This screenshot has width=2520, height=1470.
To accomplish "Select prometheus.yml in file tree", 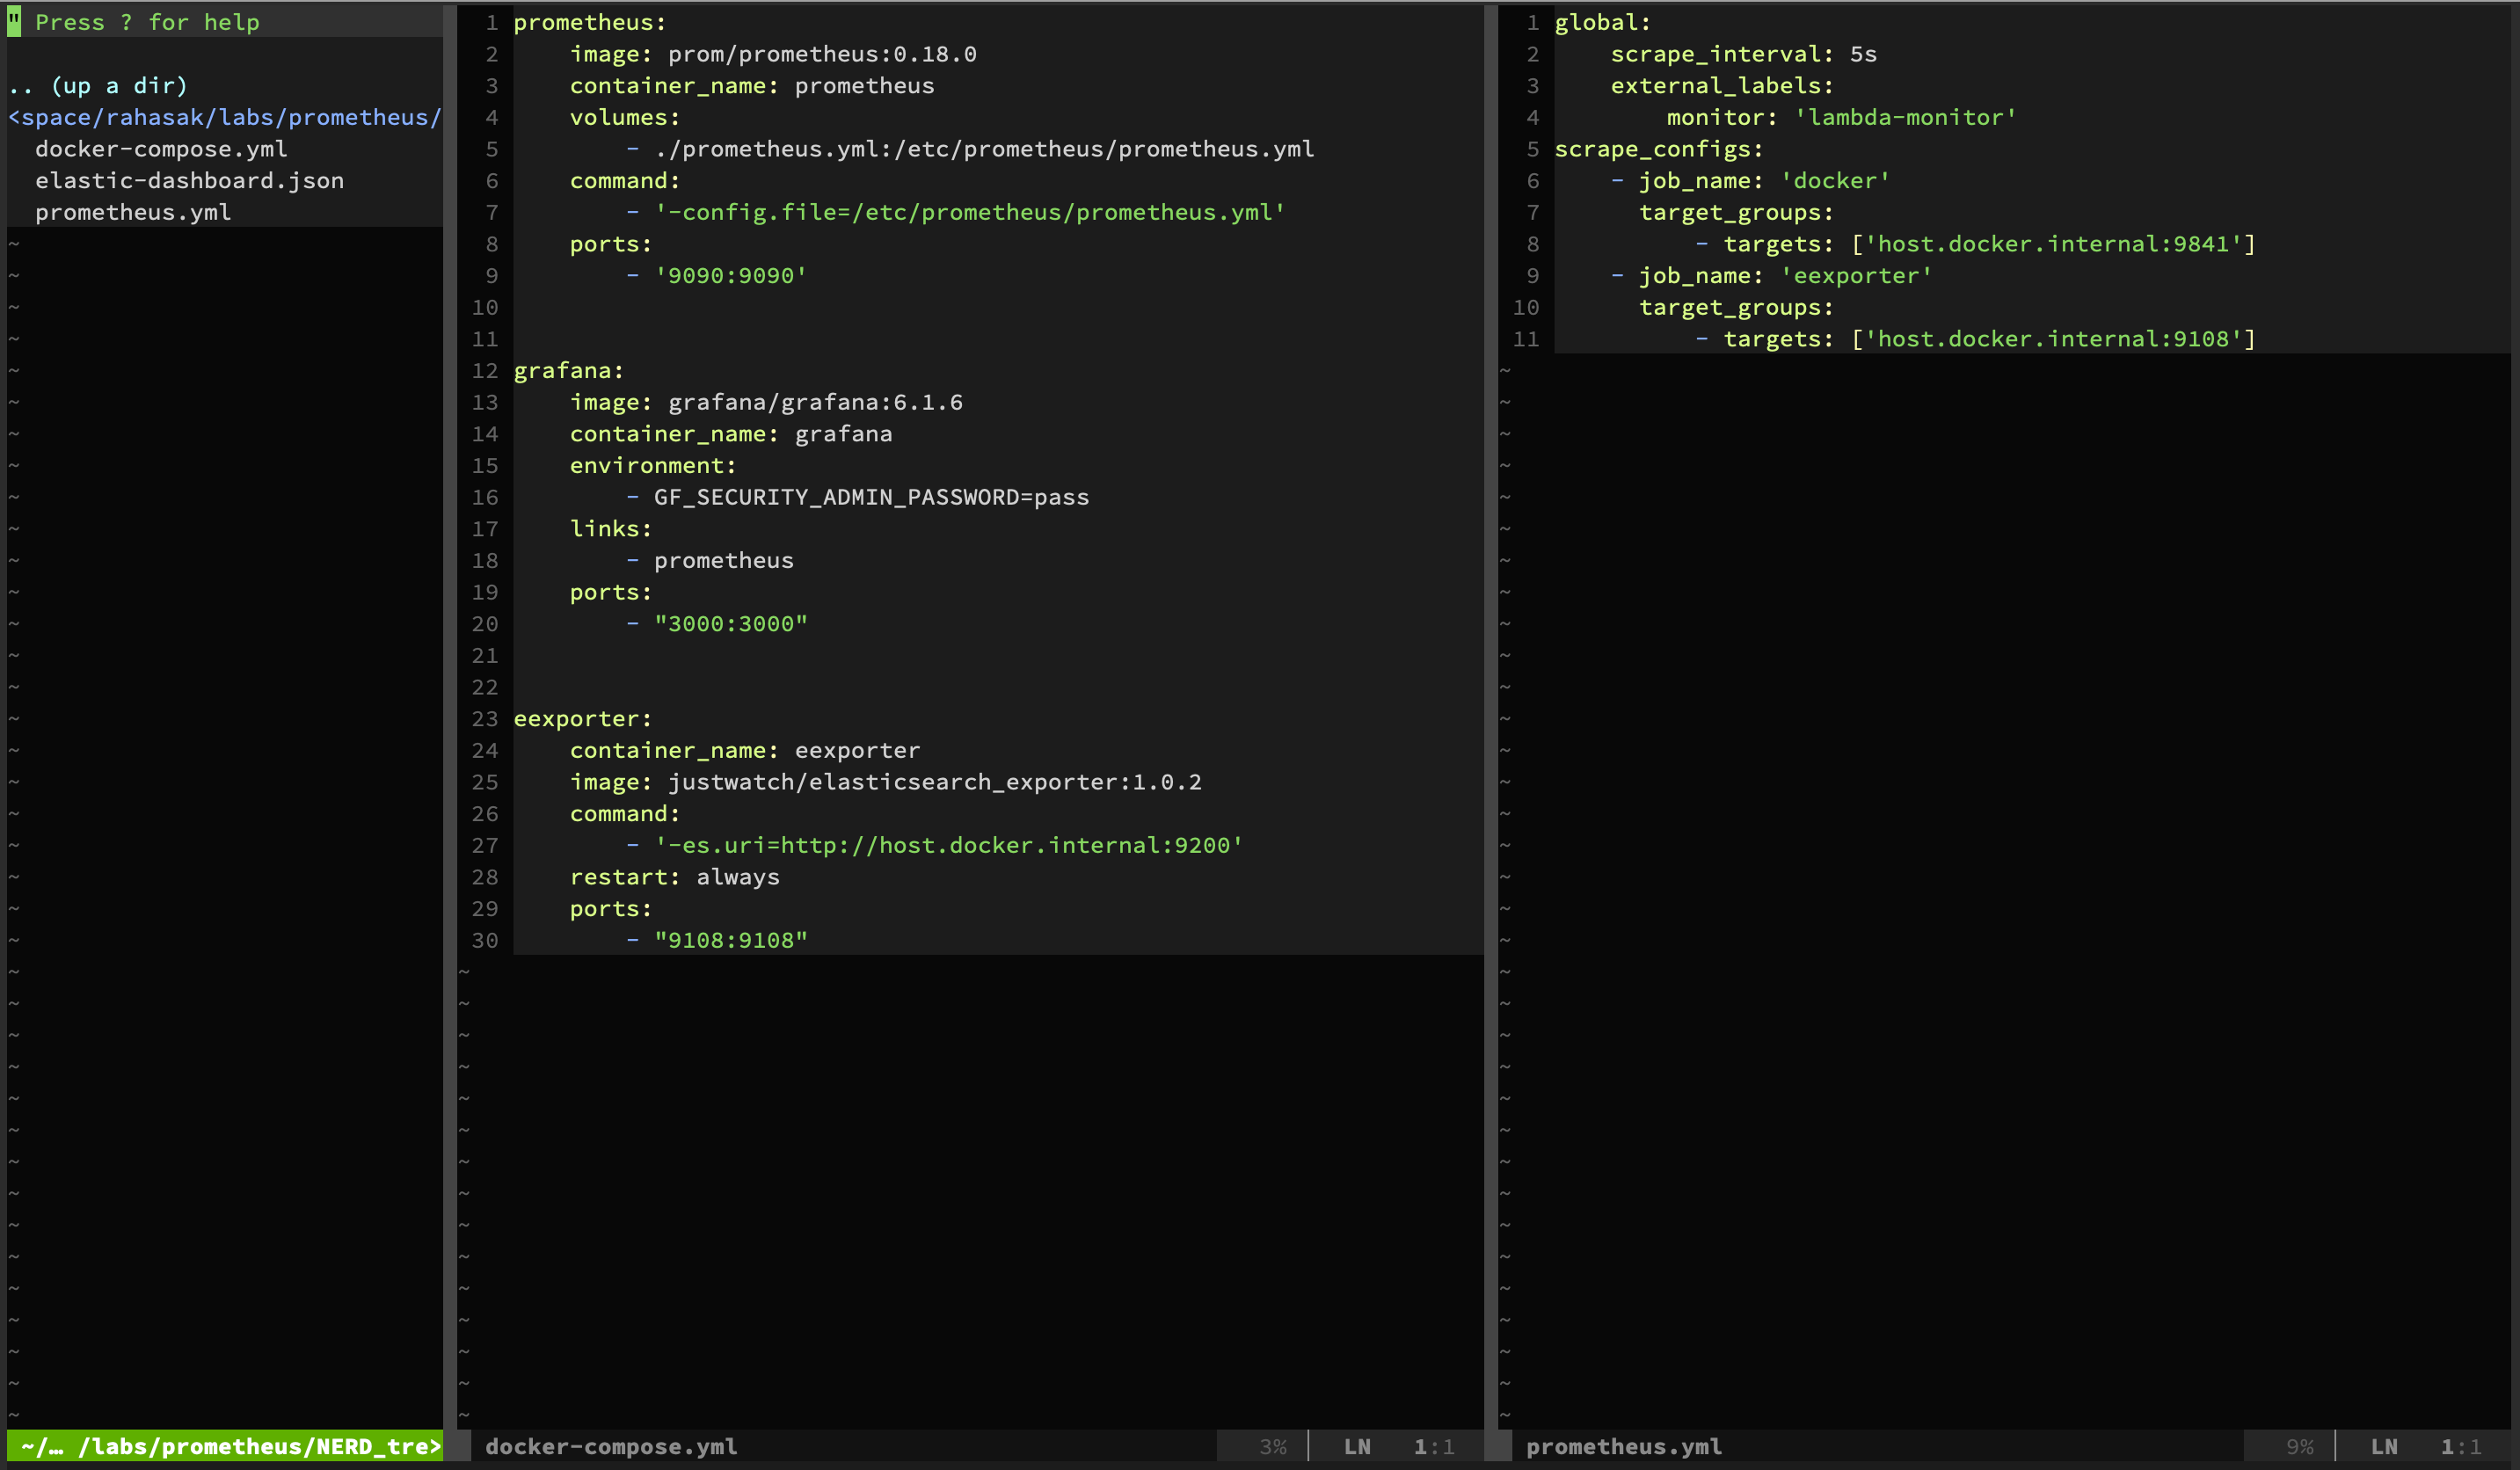I will [x=133, y=212].
